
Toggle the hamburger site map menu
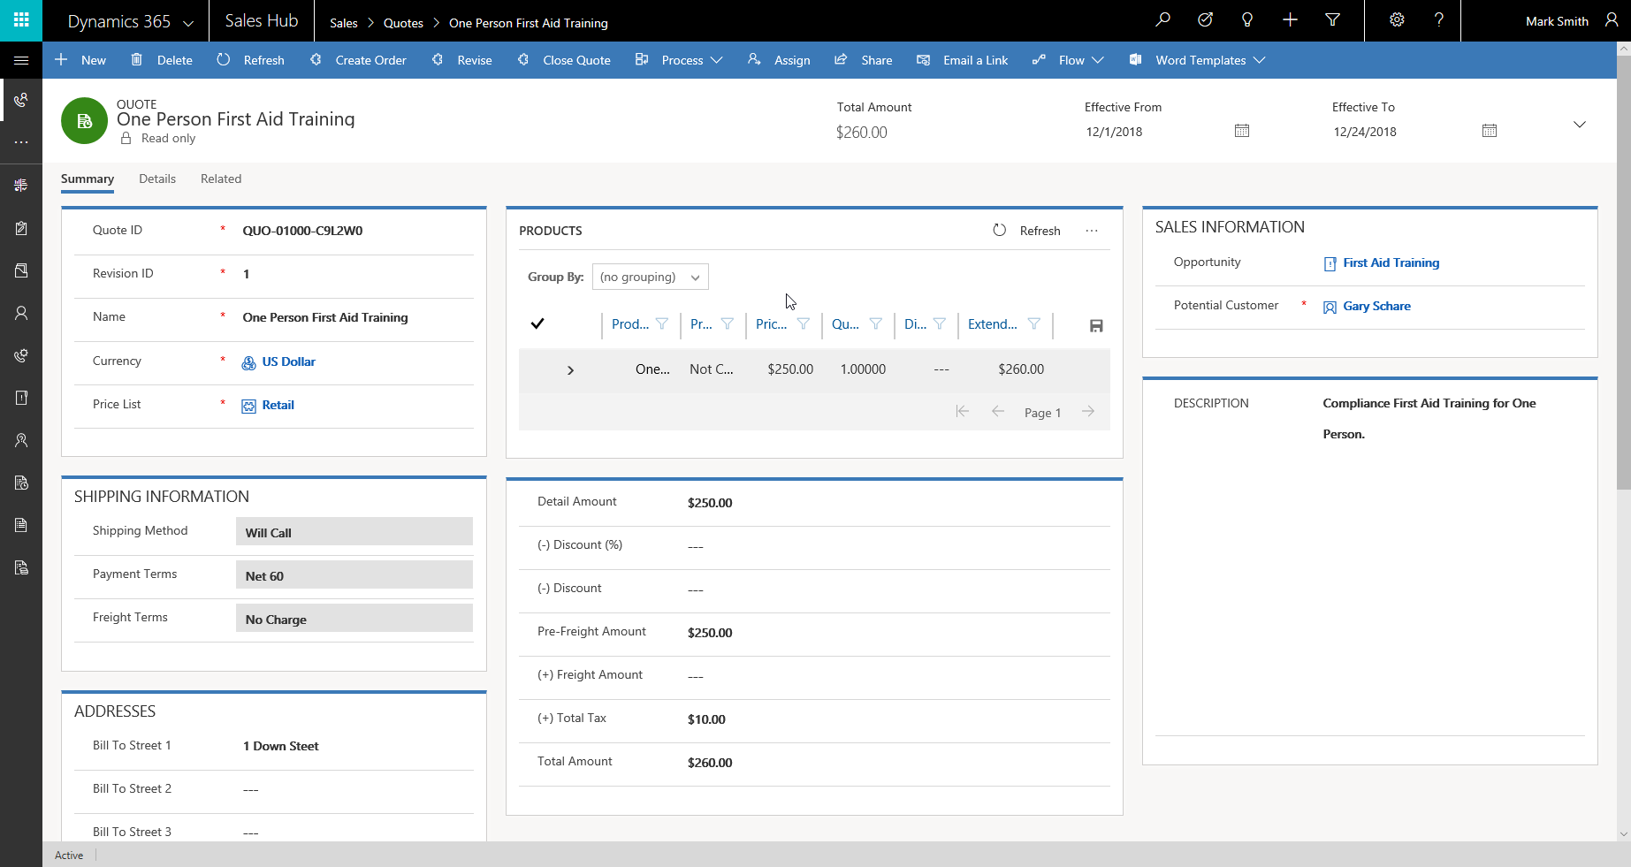pos(21,60)
